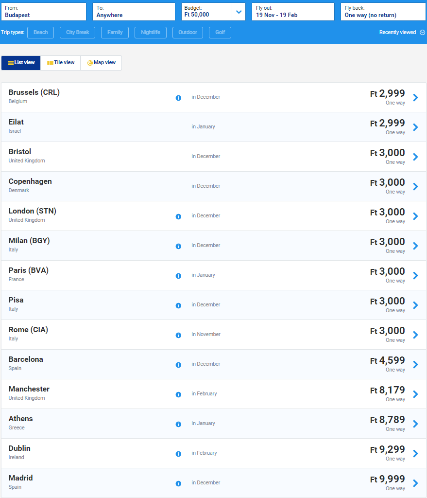The height and width of the screenshot is (498, 427).
Task: Expand the Recently viewed list
Action: [x=402, y=33]
